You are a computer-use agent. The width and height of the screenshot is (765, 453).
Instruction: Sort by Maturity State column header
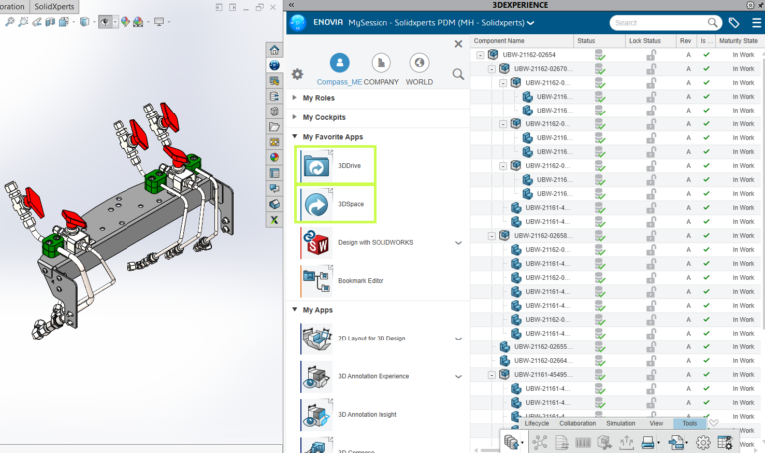pyautogui.click(x=738, y=41)
